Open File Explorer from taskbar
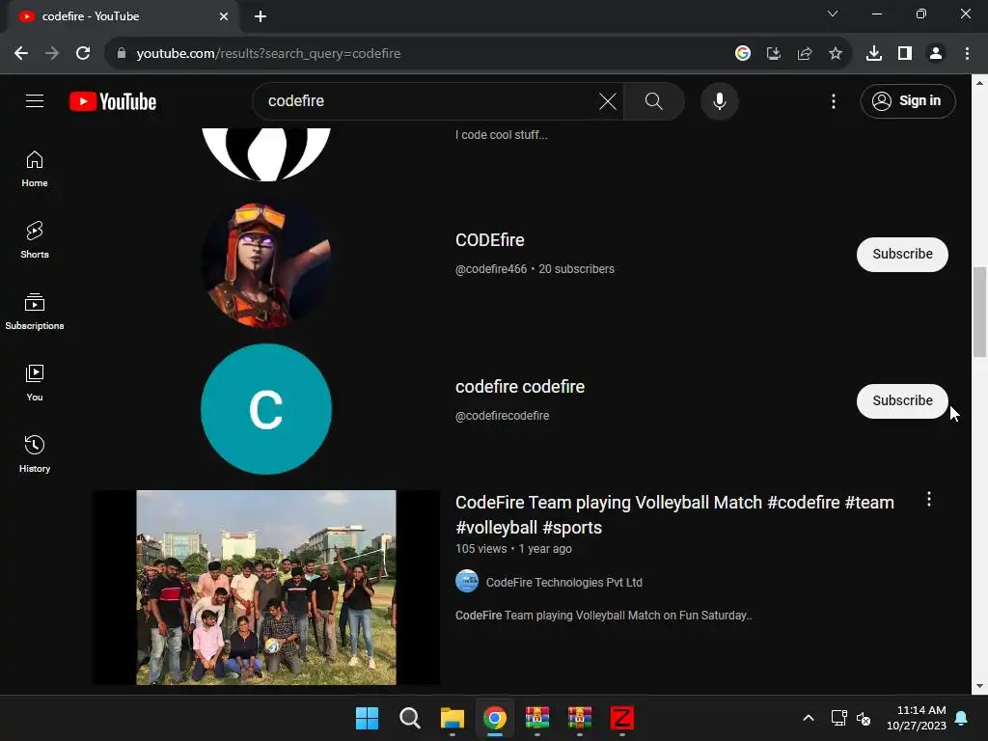The height and width of the screenshot is (741, 988). point(452,718)
